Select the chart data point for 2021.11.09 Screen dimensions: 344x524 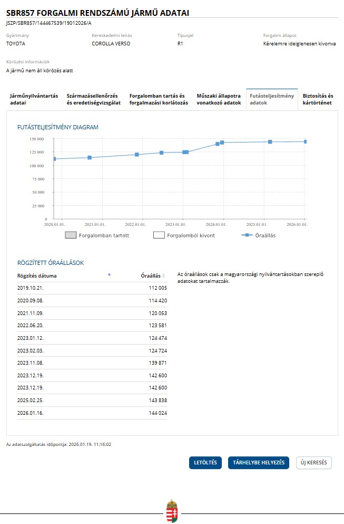(x=137, y=155)
